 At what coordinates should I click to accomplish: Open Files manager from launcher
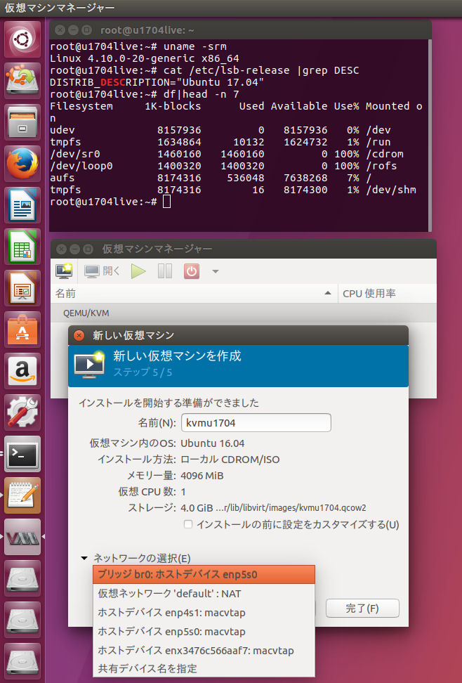coord(22,122)
